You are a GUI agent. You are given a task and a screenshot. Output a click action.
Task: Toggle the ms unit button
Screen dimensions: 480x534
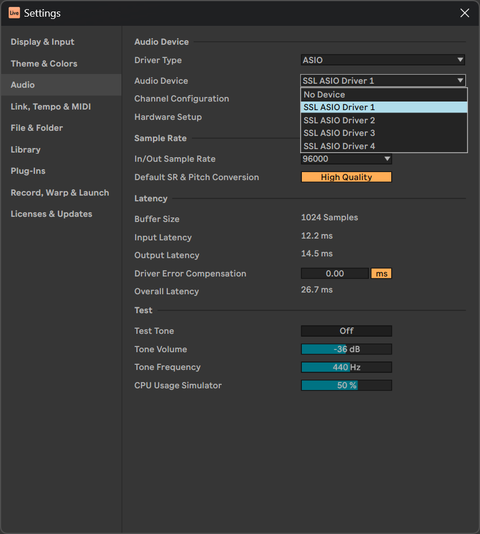point(381,274)
